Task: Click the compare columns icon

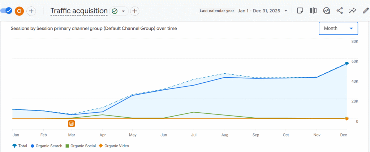Action: pyautogui.click(x=313, y=11)
